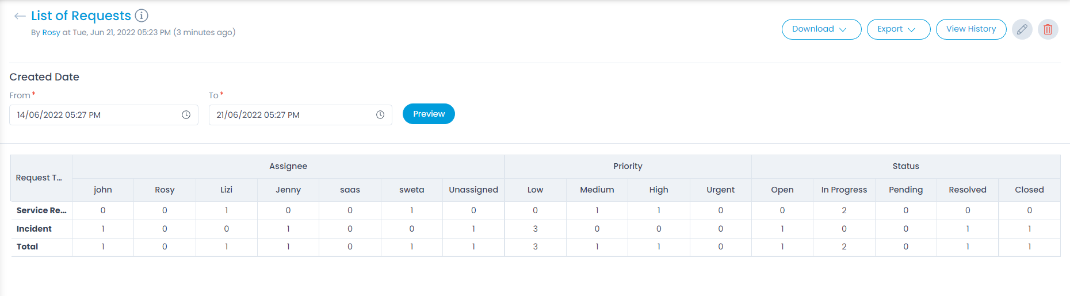Click the pencil edit icon
1070x296 pixels.
click(x=1022, y=29)
